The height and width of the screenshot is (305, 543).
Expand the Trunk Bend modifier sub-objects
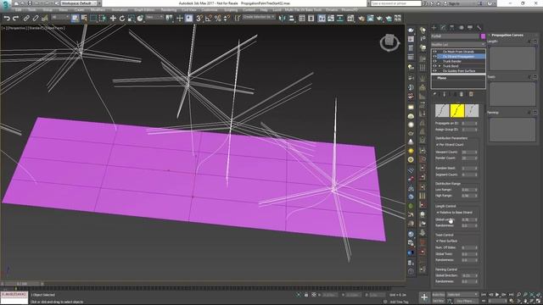point(439,66)
